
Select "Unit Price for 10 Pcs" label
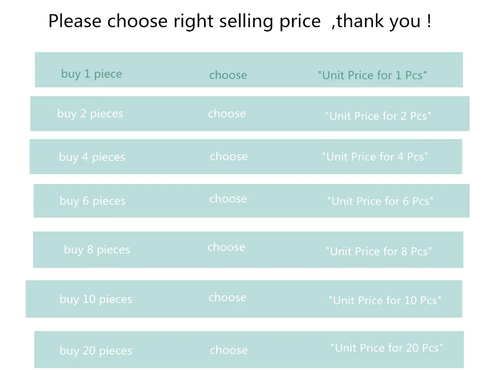point(385,300)
